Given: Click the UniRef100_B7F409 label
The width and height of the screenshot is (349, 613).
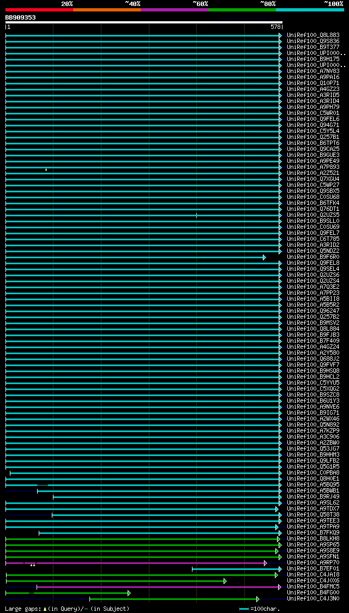Looking at the screenshot, I should click(313, 341).
